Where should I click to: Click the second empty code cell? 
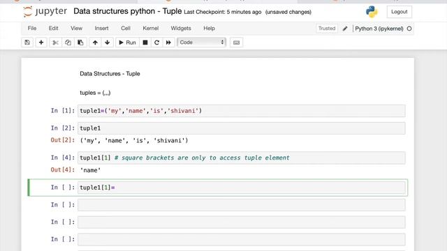[241, 222]
